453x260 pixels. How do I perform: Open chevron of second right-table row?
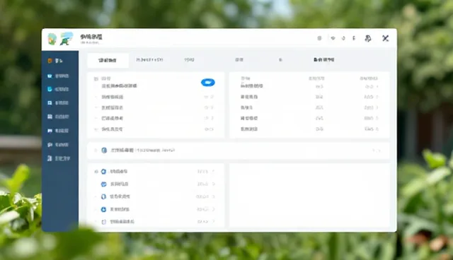[377, 97]
